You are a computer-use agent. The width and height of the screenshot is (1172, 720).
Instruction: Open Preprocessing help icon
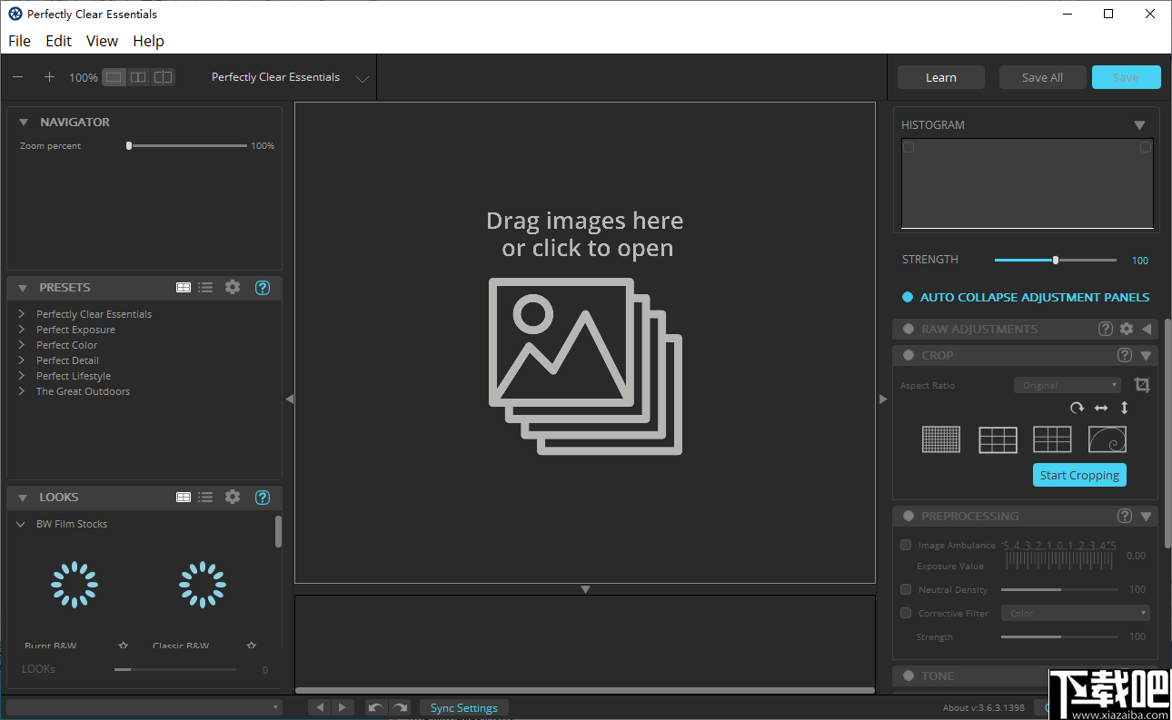[1125, 516]
